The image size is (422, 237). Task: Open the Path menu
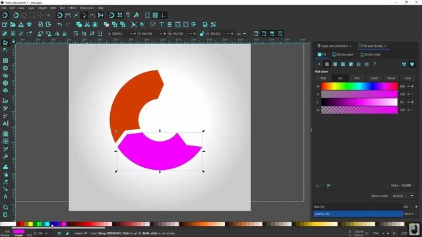point(53,8)
